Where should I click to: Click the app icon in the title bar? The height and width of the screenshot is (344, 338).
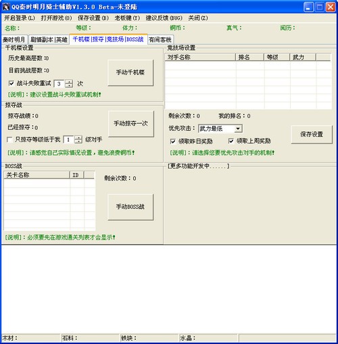click(5, 7)
